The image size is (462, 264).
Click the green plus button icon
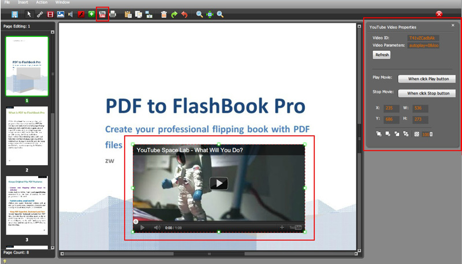(x=91, y=14)
